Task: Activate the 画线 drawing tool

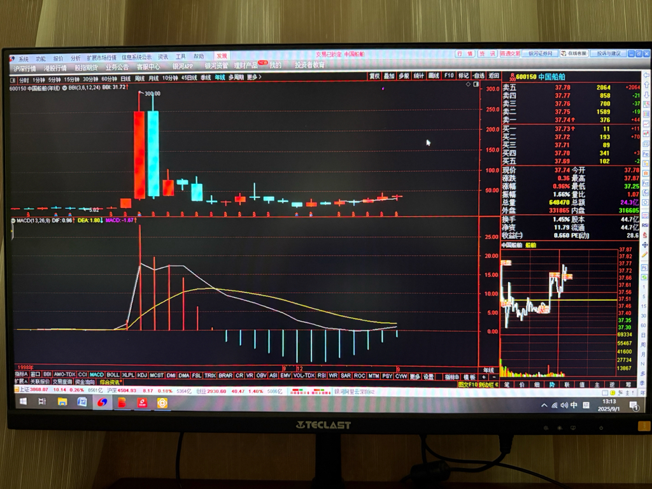Action: pyautogui.click(x=434, y=76)
